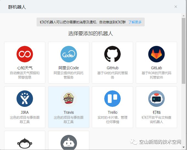Select the 心知天气 red infinity icon
The image size is (187, 150).
pyautogui.click(x=25, y=54)
